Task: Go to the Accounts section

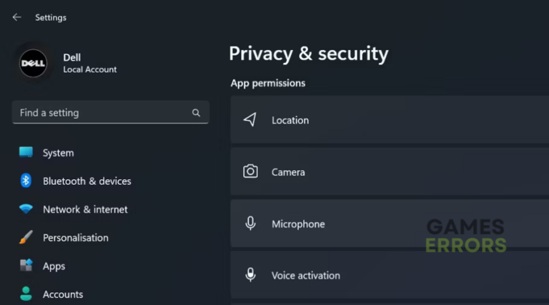Action: pyautogui.click(x=63, y=294)
